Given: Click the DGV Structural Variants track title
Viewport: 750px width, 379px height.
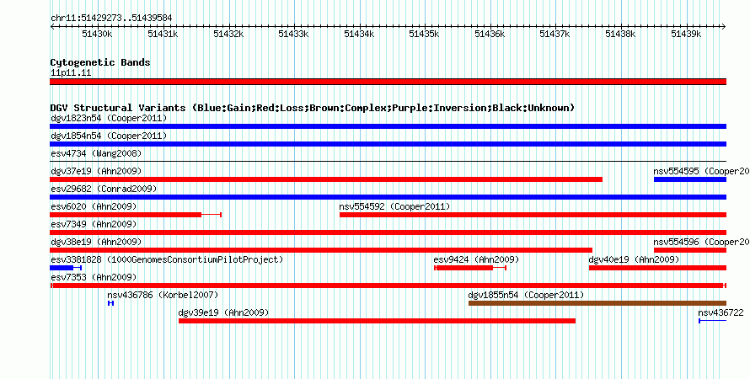Looking at the screenshot, I should point(313,108).
